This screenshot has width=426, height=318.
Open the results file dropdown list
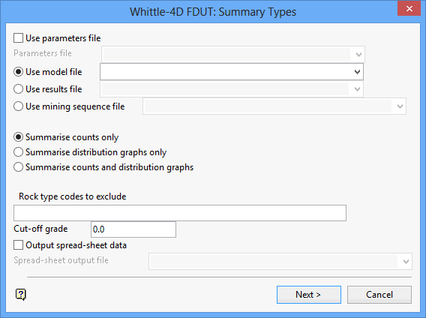[357, 89]
